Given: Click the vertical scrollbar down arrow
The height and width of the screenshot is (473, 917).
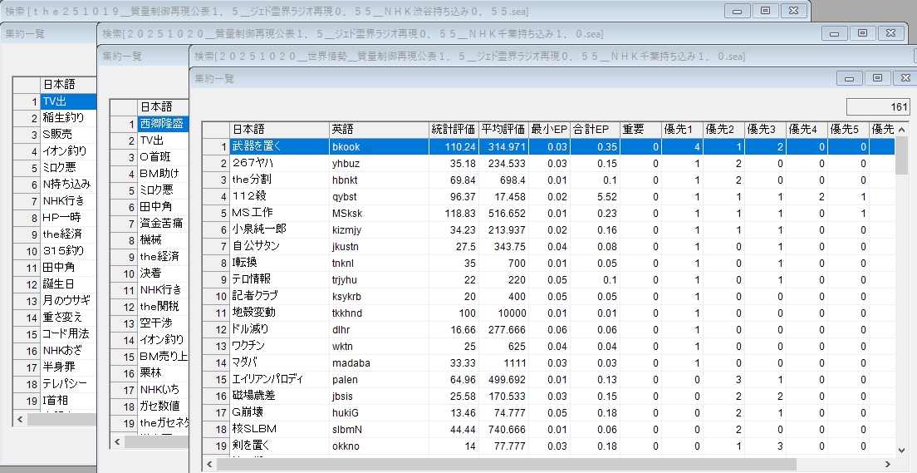Looking at the screenshot, I should [x=901, y=450].
